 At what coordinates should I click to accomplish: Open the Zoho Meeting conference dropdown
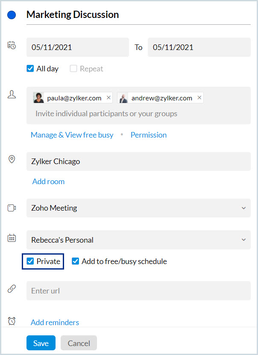point(243,208)
